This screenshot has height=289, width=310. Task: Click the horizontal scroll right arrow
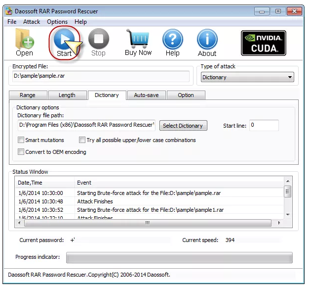click(279, 223)
